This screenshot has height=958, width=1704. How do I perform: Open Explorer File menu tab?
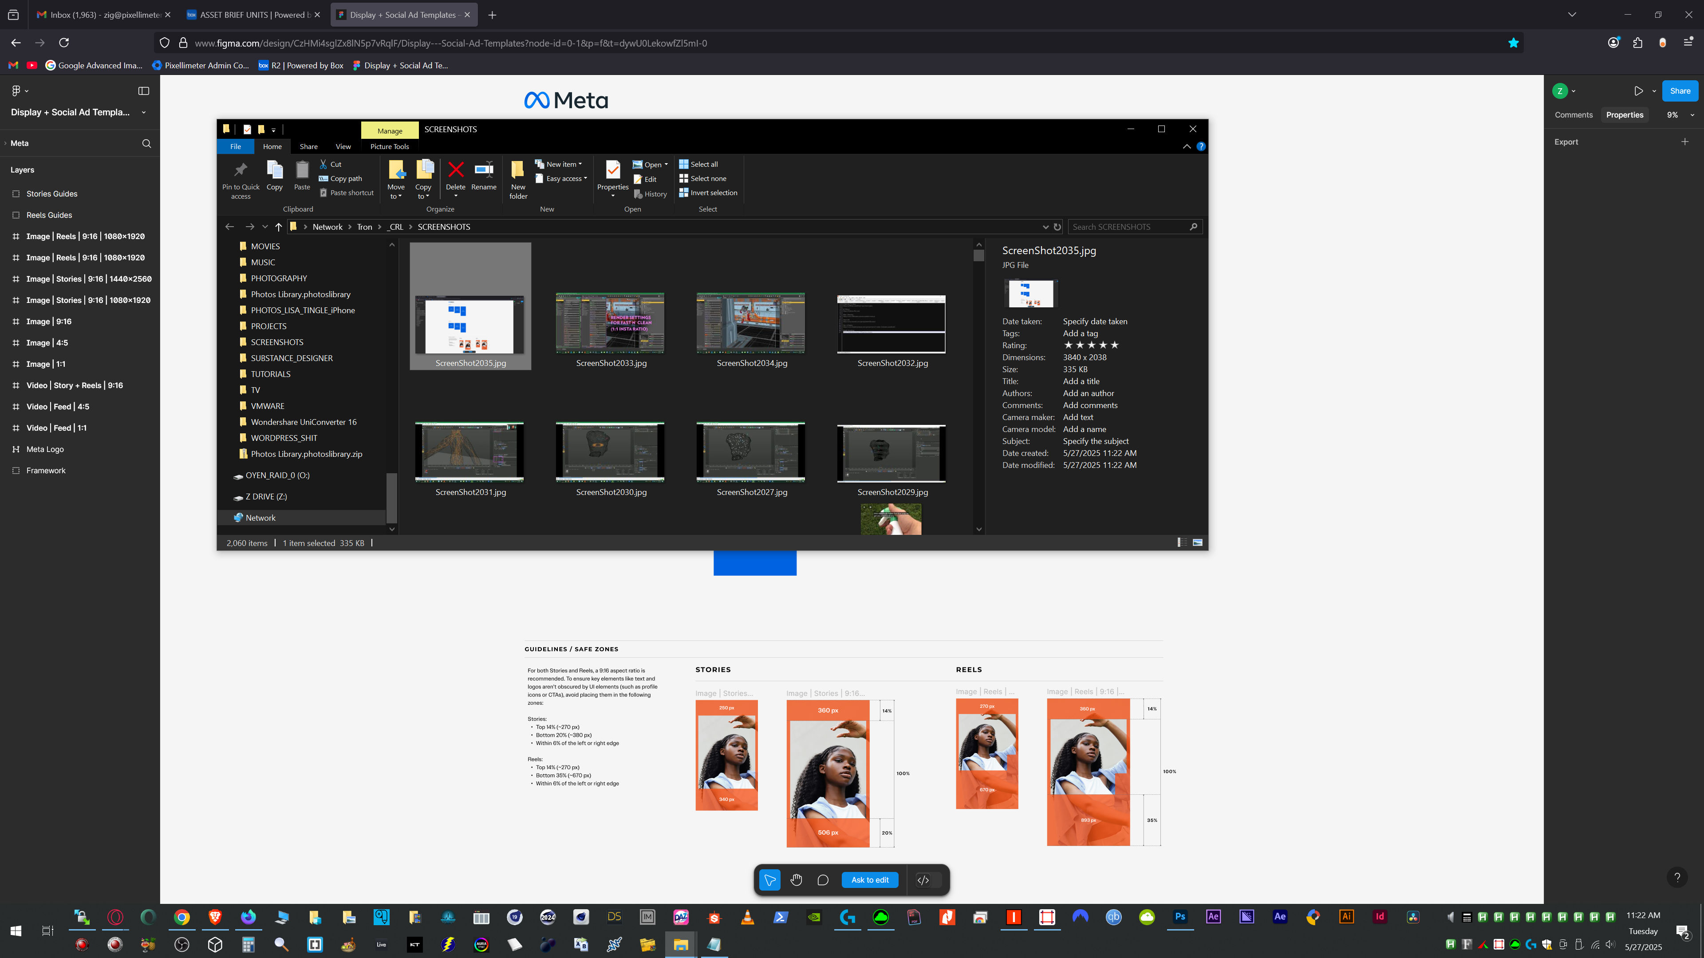(236, 147)
